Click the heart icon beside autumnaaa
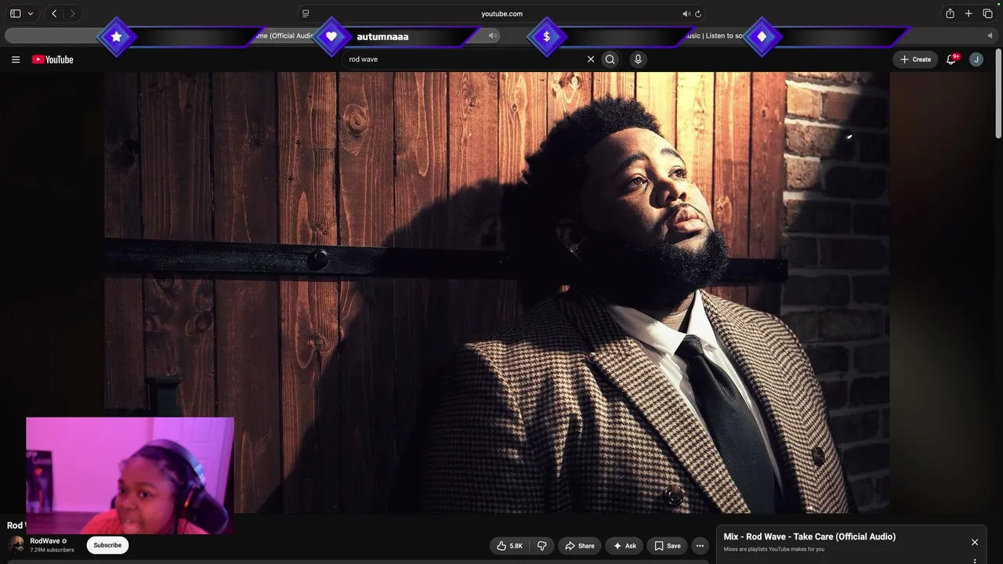Screen dimensions: 1003x564 point(331,37)
